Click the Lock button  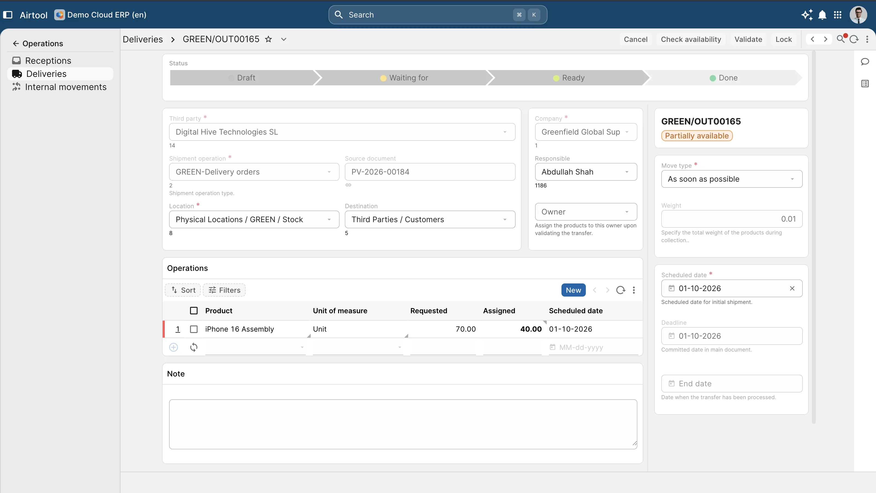point(783,39)
